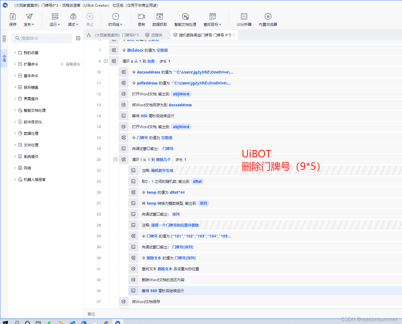Viewport: 402px width, 324px height.
Task: Click the docxaddress link on row 13
Action: click(x=180, y=105)
